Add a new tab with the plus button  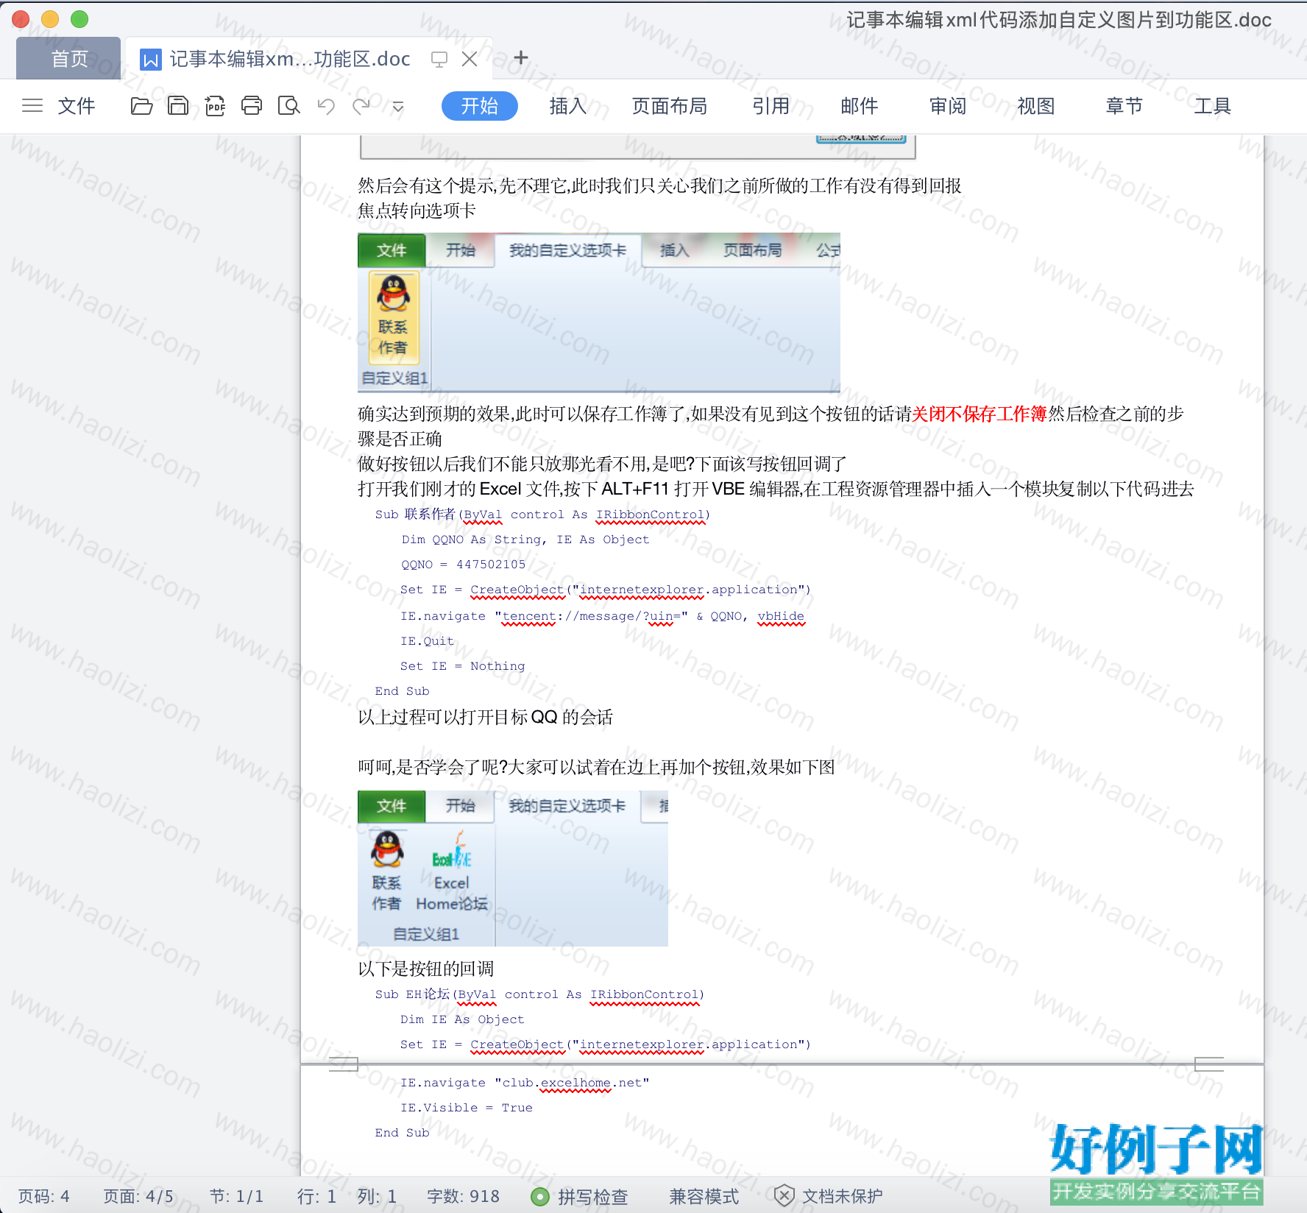pos(521,57)
